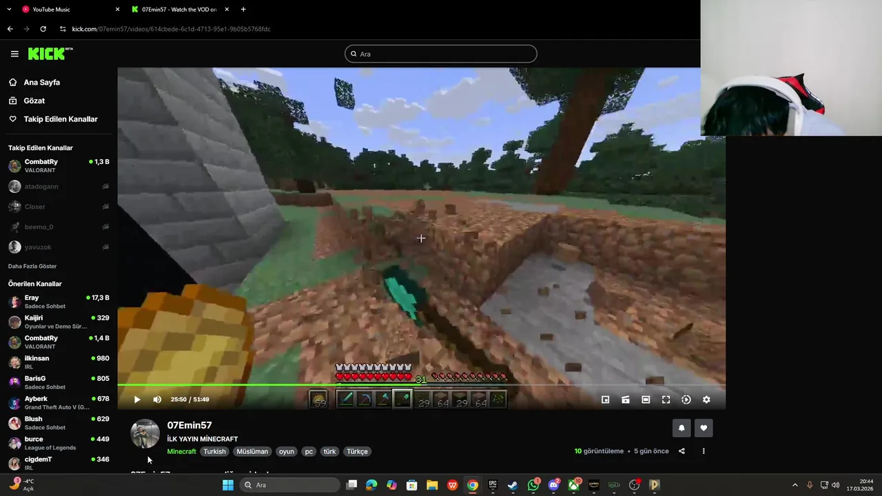882x496 pixels.
Task: Open the 07Emin57 channel name link
Action: [x=189, y=426]
